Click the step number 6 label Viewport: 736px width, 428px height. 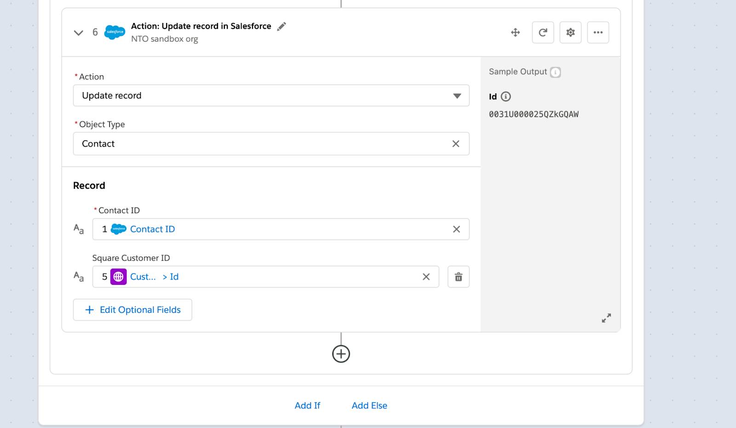point(95,32)
